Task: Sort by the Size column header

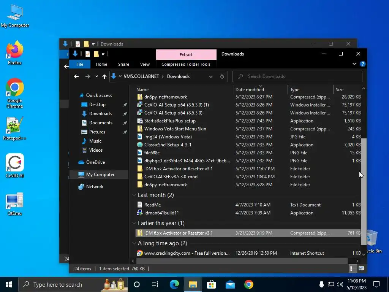Action: click(339, 90)
